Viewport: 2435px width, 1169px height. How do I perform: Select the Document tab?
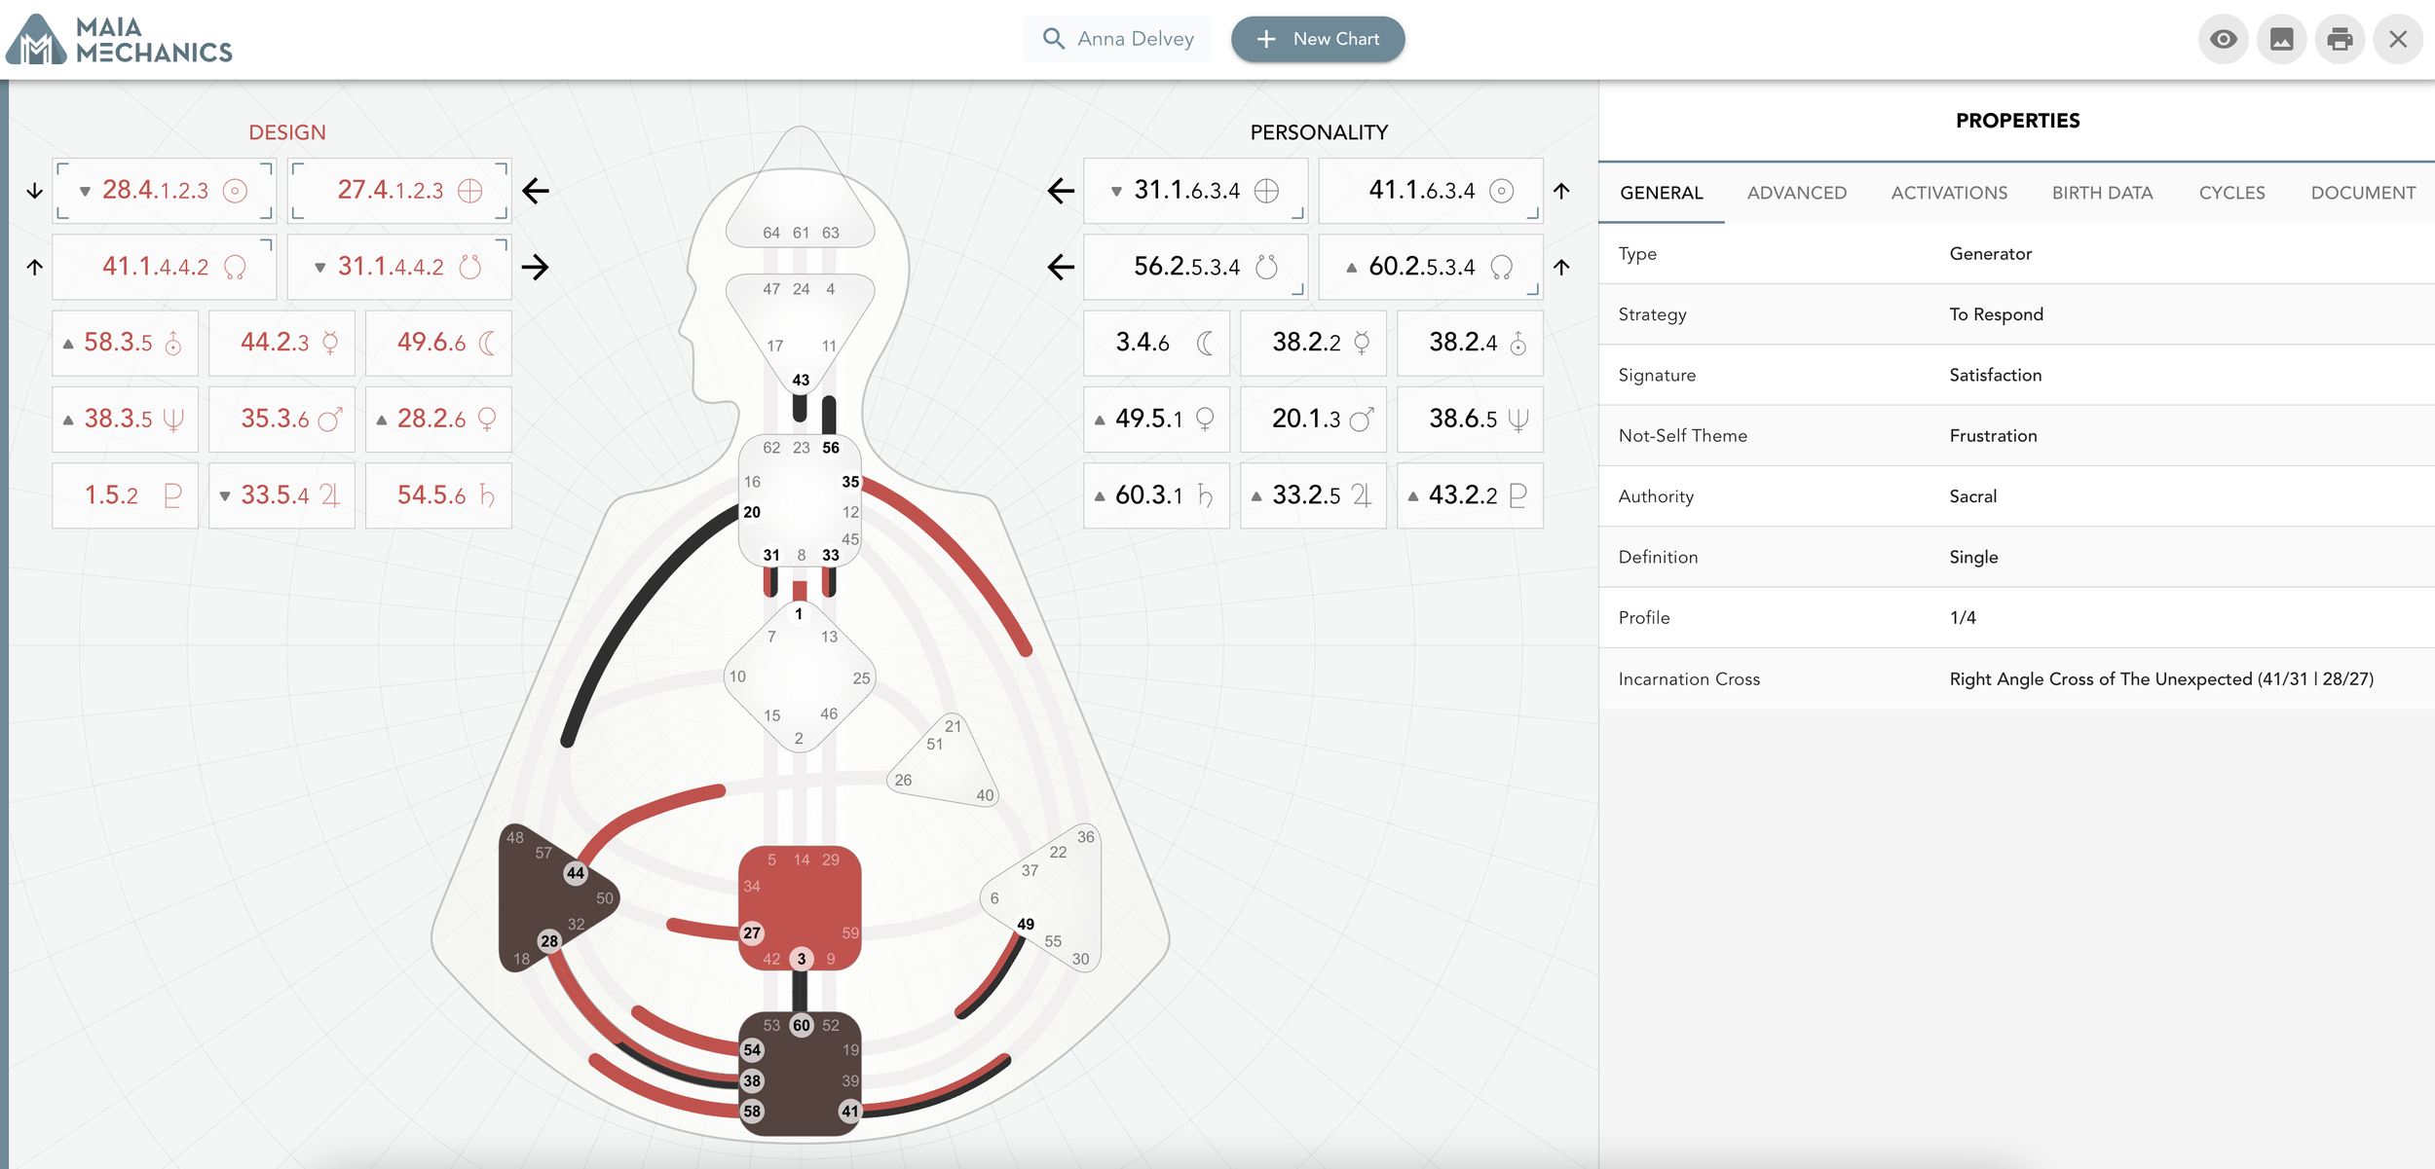coord(2363,193)
